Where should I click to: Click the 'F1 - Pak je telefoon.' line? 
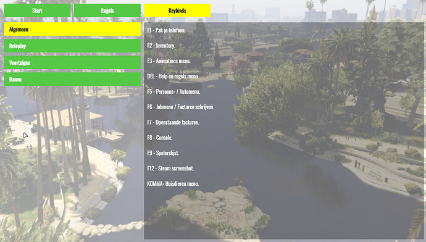pos(166,30)
